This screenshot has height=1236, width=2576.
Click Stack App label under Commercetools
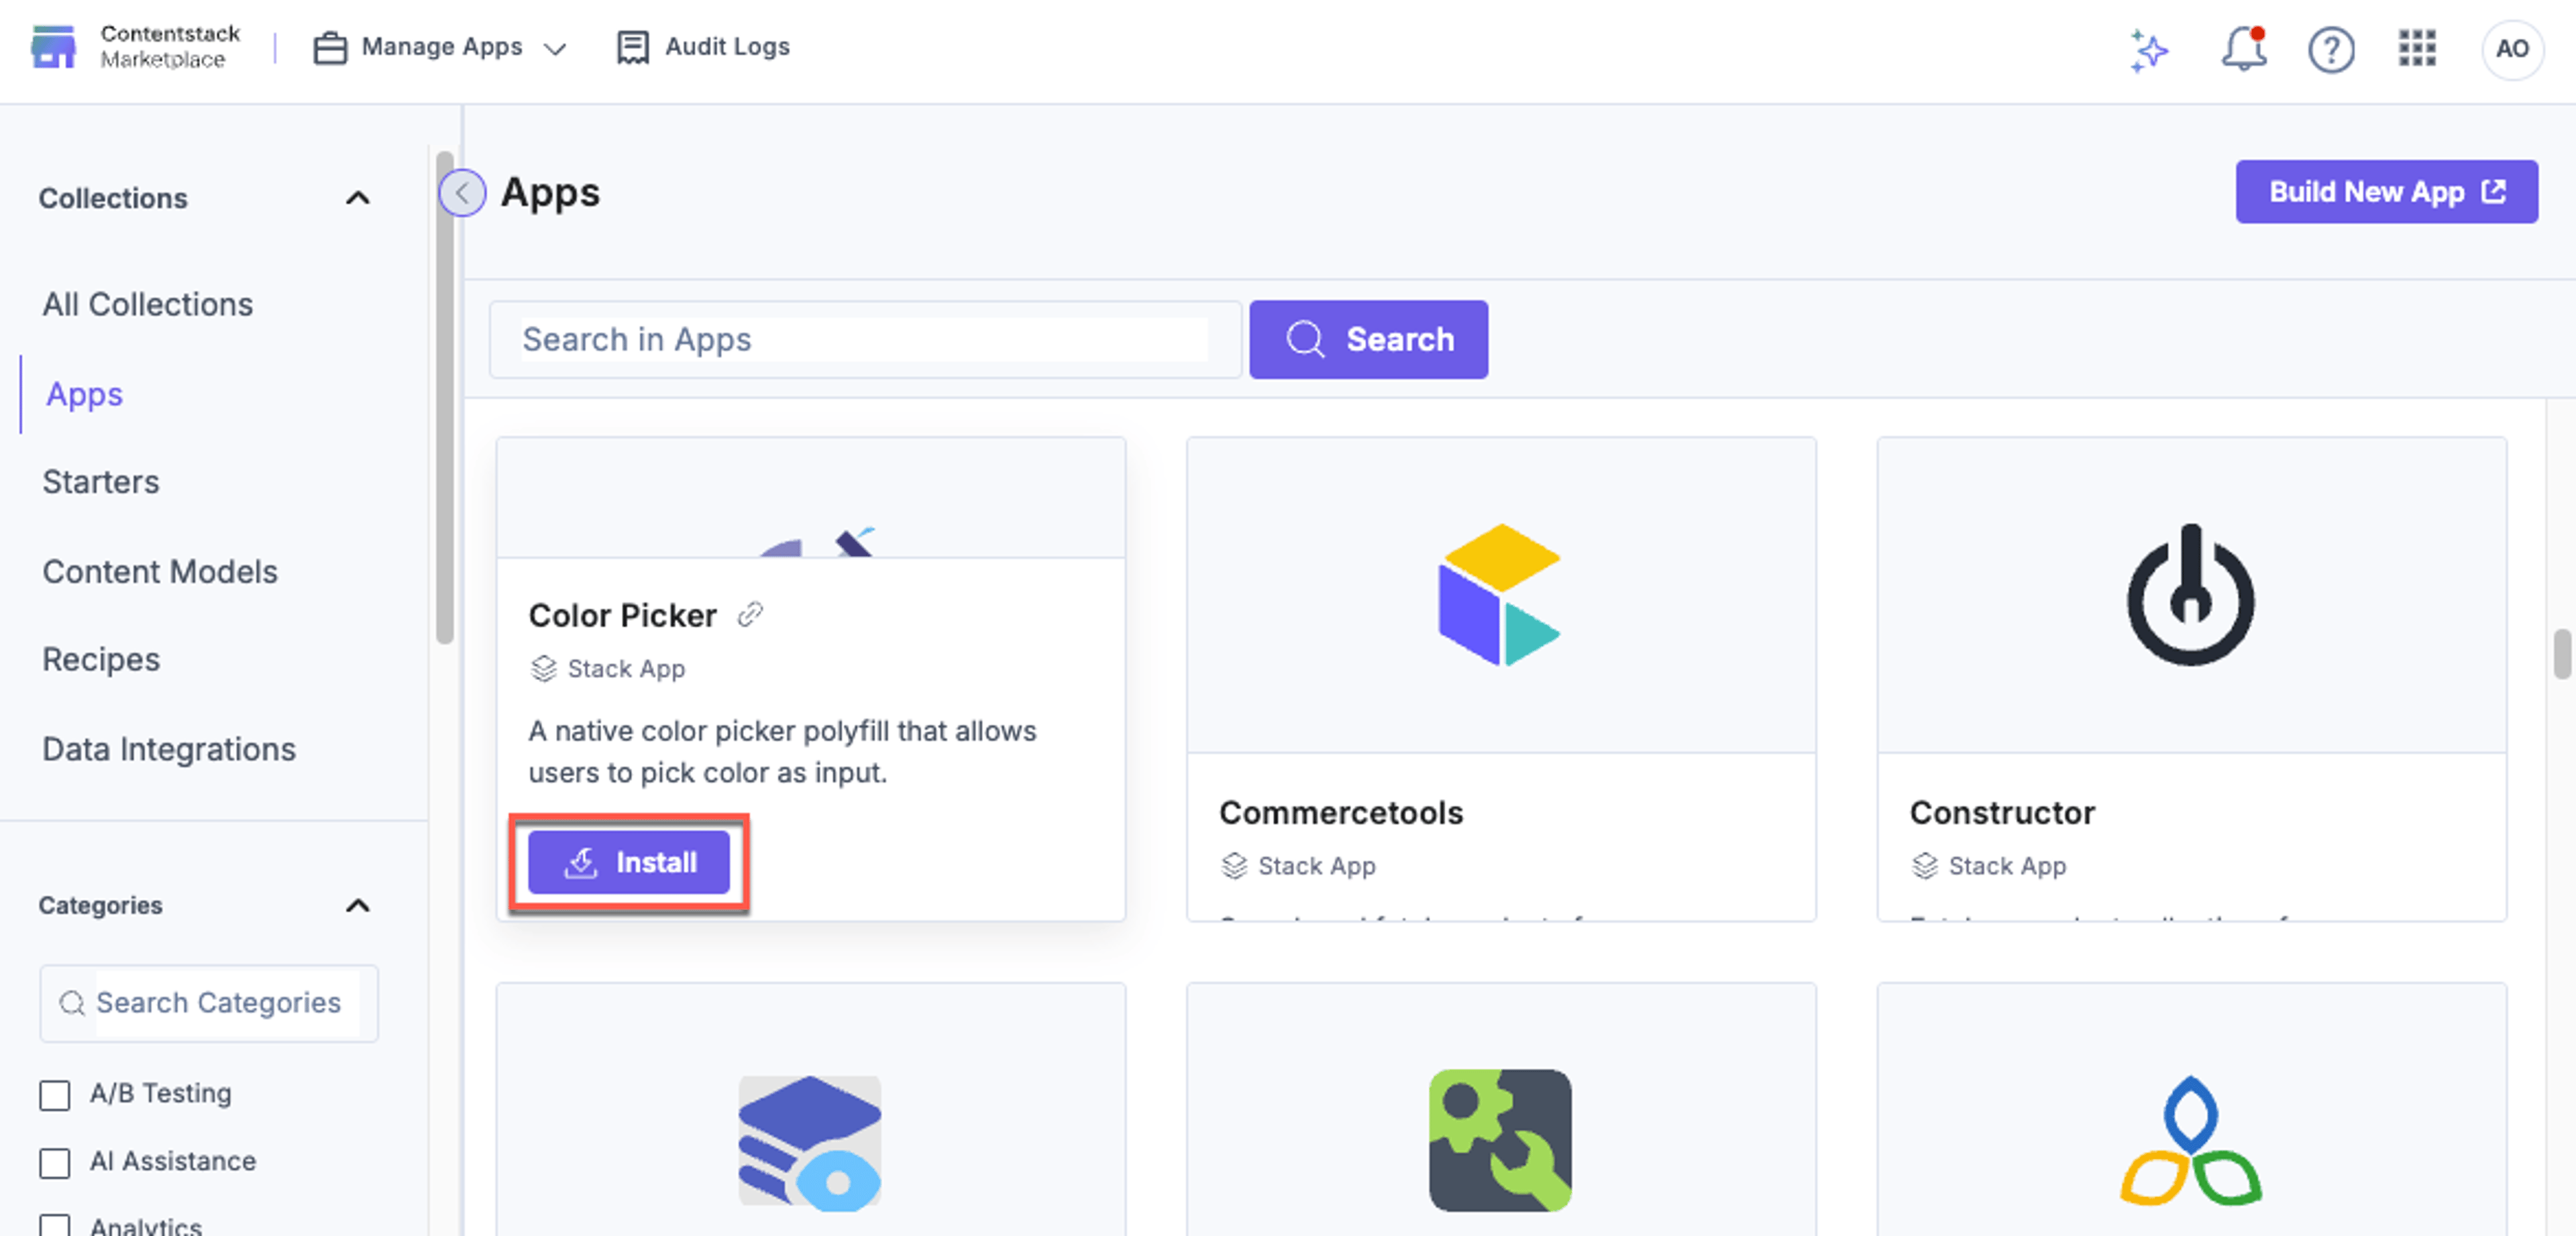point(1316,866)
